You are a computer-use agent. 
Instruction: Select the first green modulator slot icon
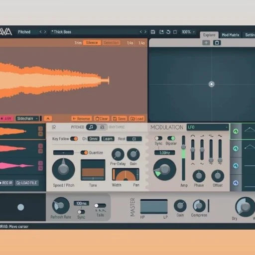coord(236,131)
